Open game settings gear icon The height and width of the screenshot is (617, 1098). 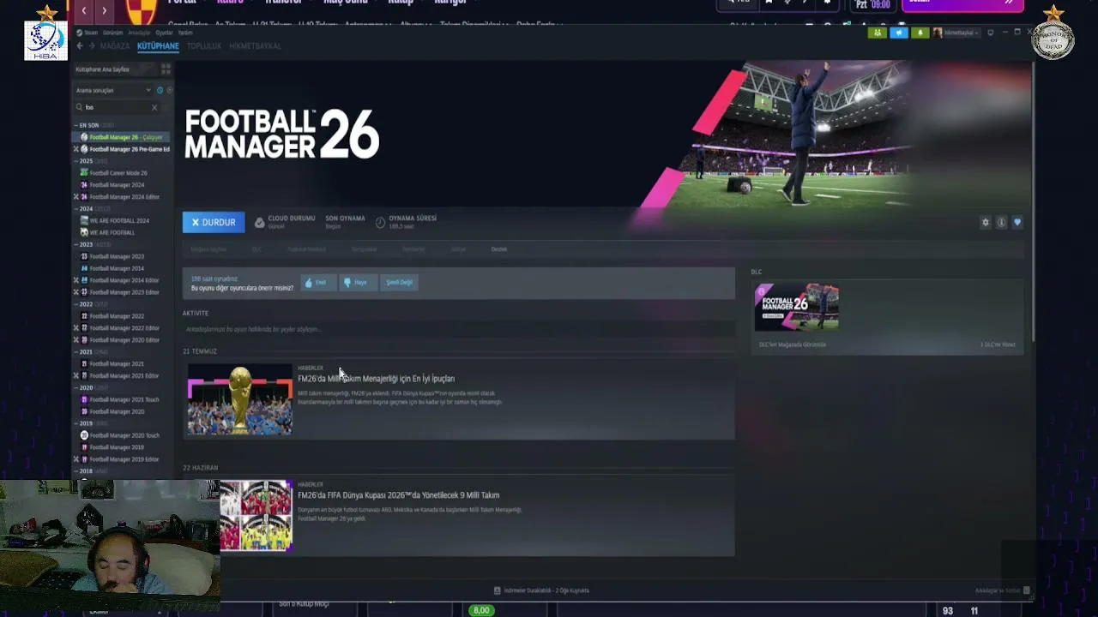pyautogui.click(x=986, y=223)
